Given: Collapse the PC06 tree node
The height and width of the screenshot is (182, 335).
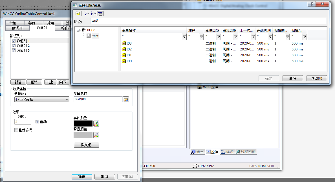Looking at the screenshot, I should point(78,30).
